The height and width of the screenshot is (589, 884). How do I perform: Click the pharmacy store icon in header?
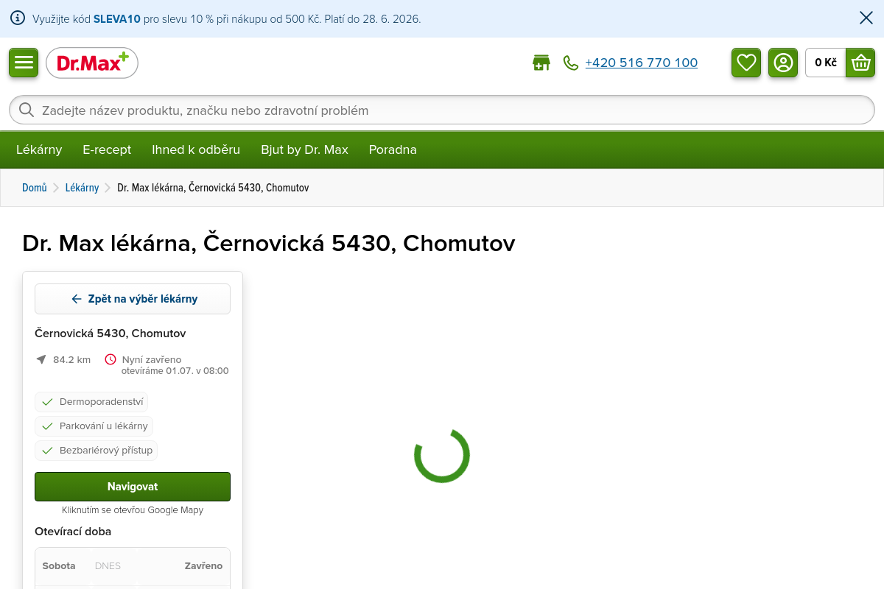click(541, 63)
